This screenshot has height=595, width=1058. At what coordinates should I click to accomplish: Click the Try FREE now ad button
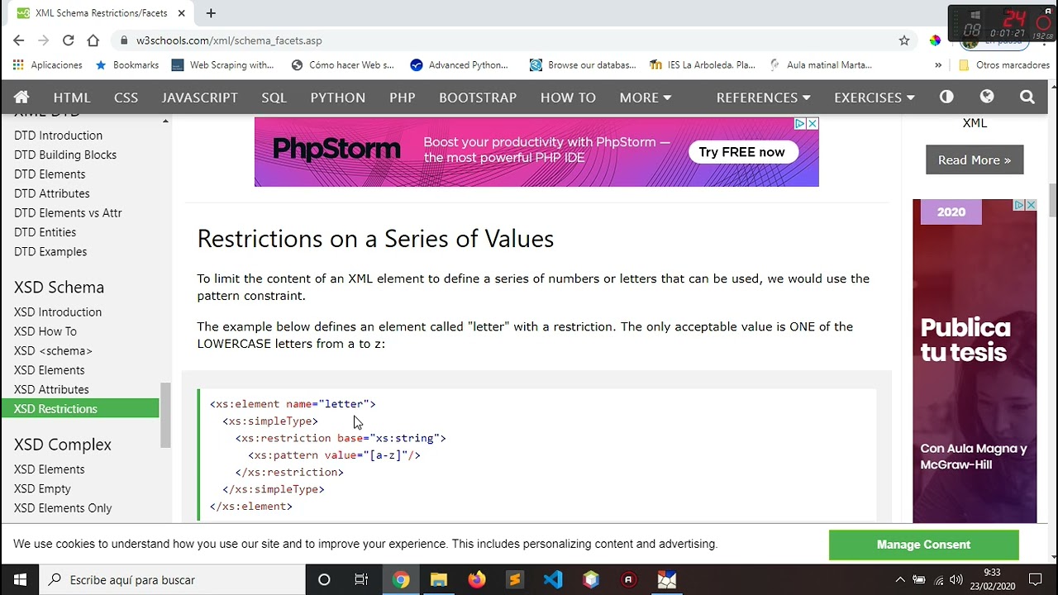(x=741, y=152)
